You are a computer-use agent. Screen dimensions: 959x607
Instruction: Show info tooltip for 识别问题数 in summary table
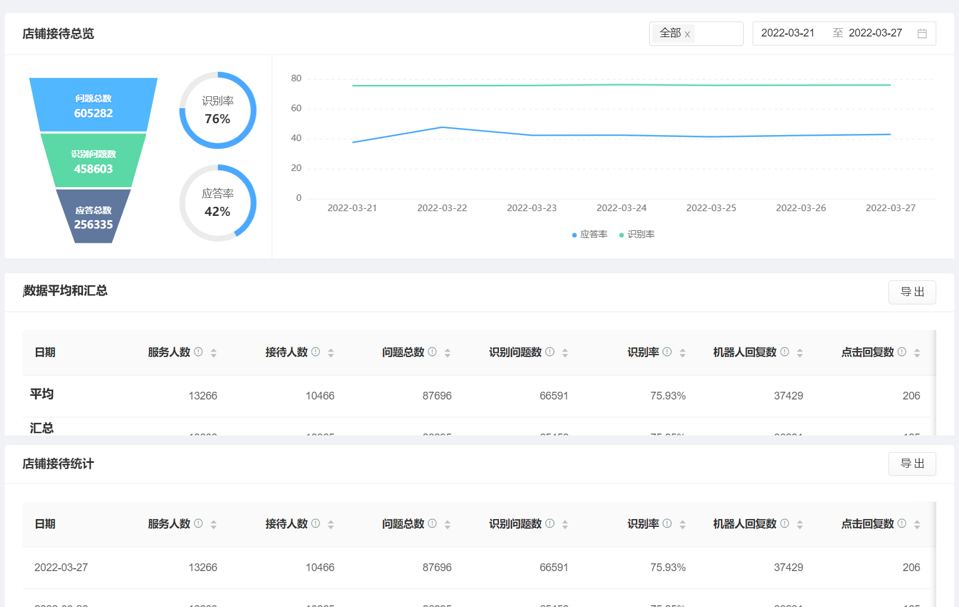click(x=550, y=352)
